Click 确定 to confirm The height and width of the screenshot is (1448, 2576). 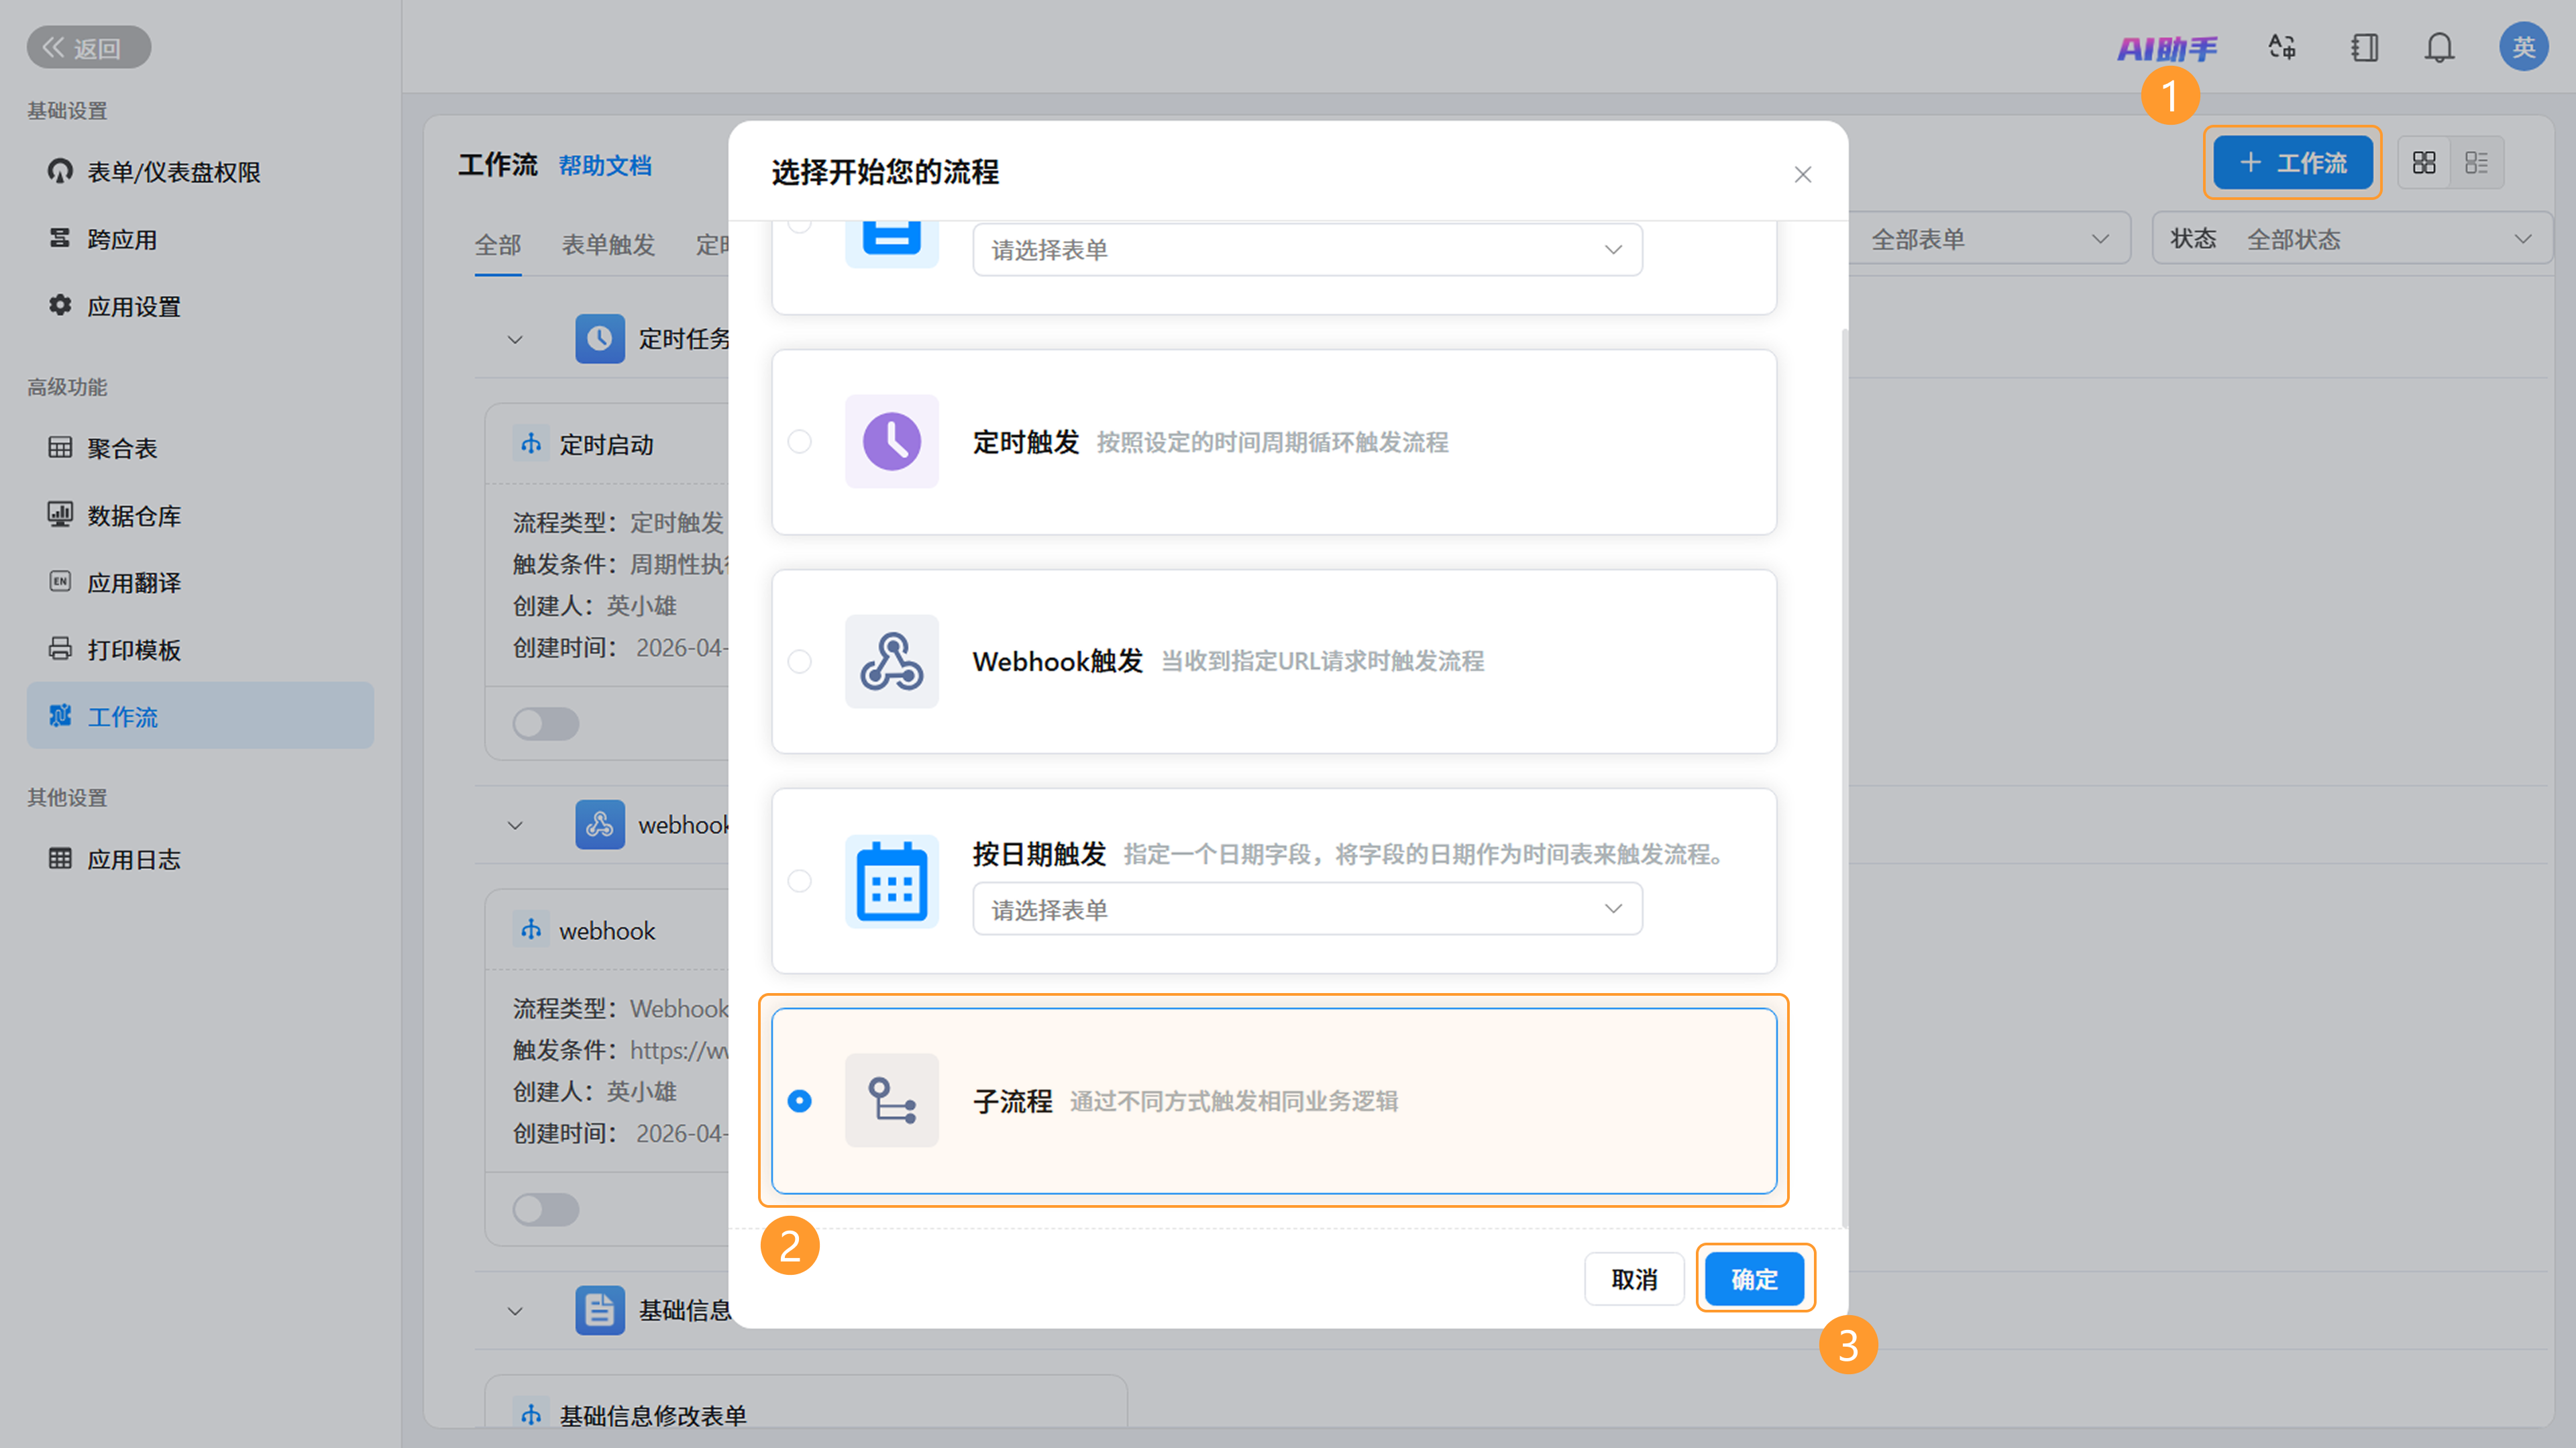click(1754, 1279)
